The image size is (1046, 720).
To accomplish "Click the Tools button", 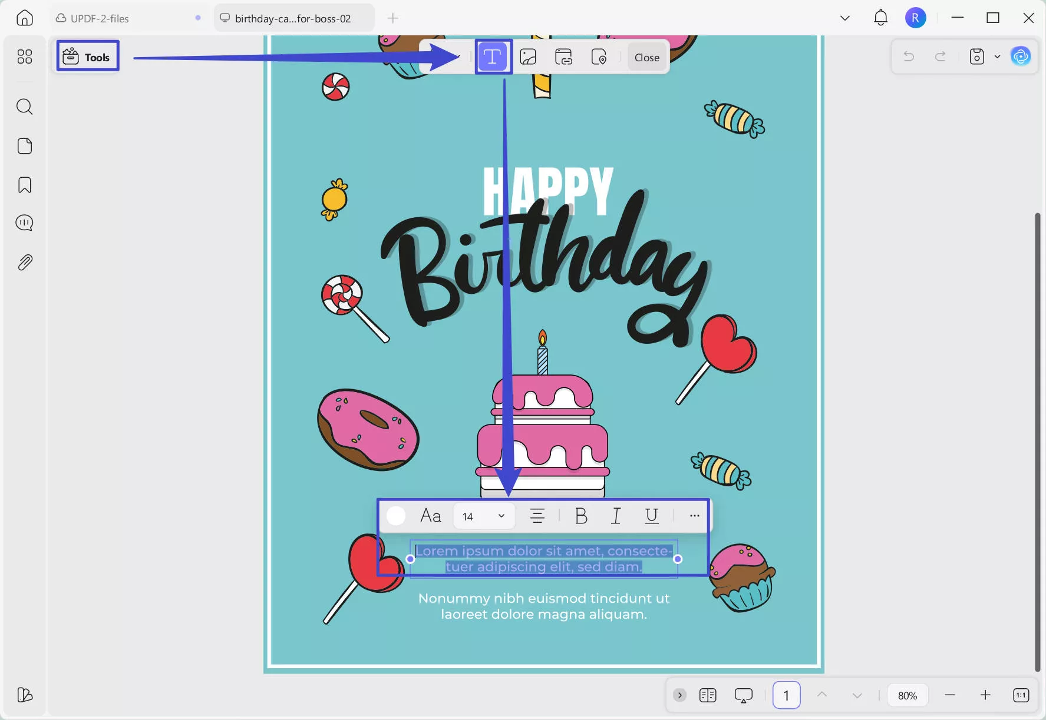I will pos(87,56).
